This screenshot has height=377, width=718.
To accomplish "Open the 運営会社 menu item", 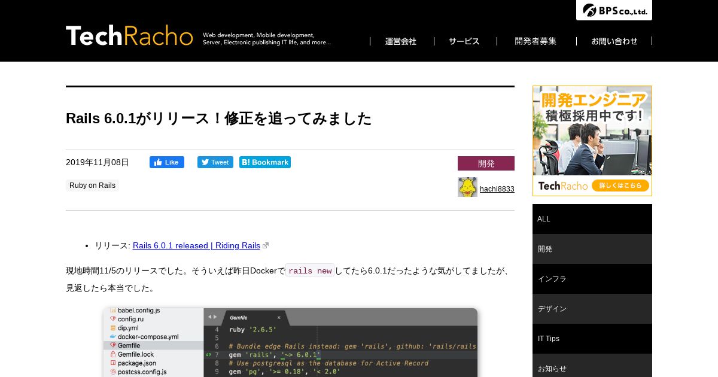I will coord(401,41).
